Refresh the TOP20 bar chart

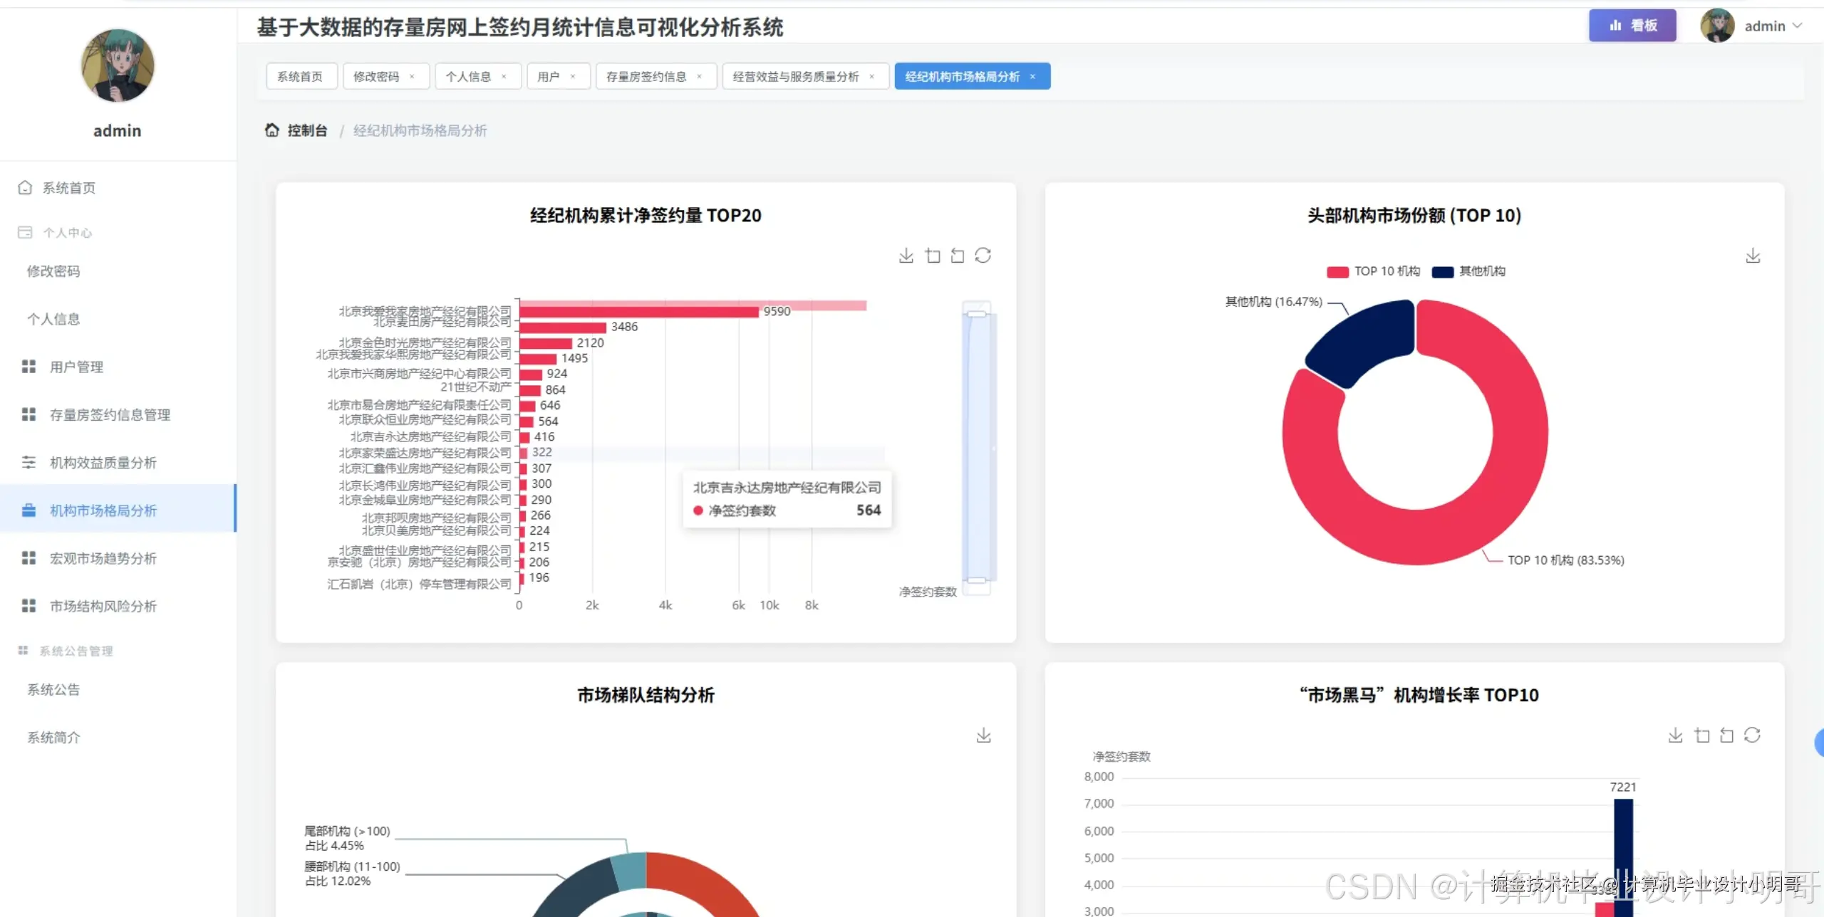985,255
